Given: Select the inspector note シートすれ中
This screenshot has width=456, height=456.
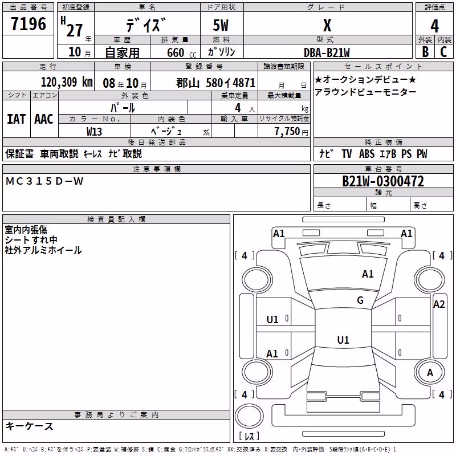Looking at the screenshot, I should 31,240.
